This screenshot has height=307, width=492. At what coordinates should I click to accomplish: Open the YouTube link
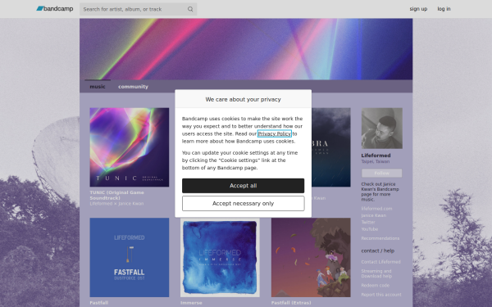tap(370, 229)
